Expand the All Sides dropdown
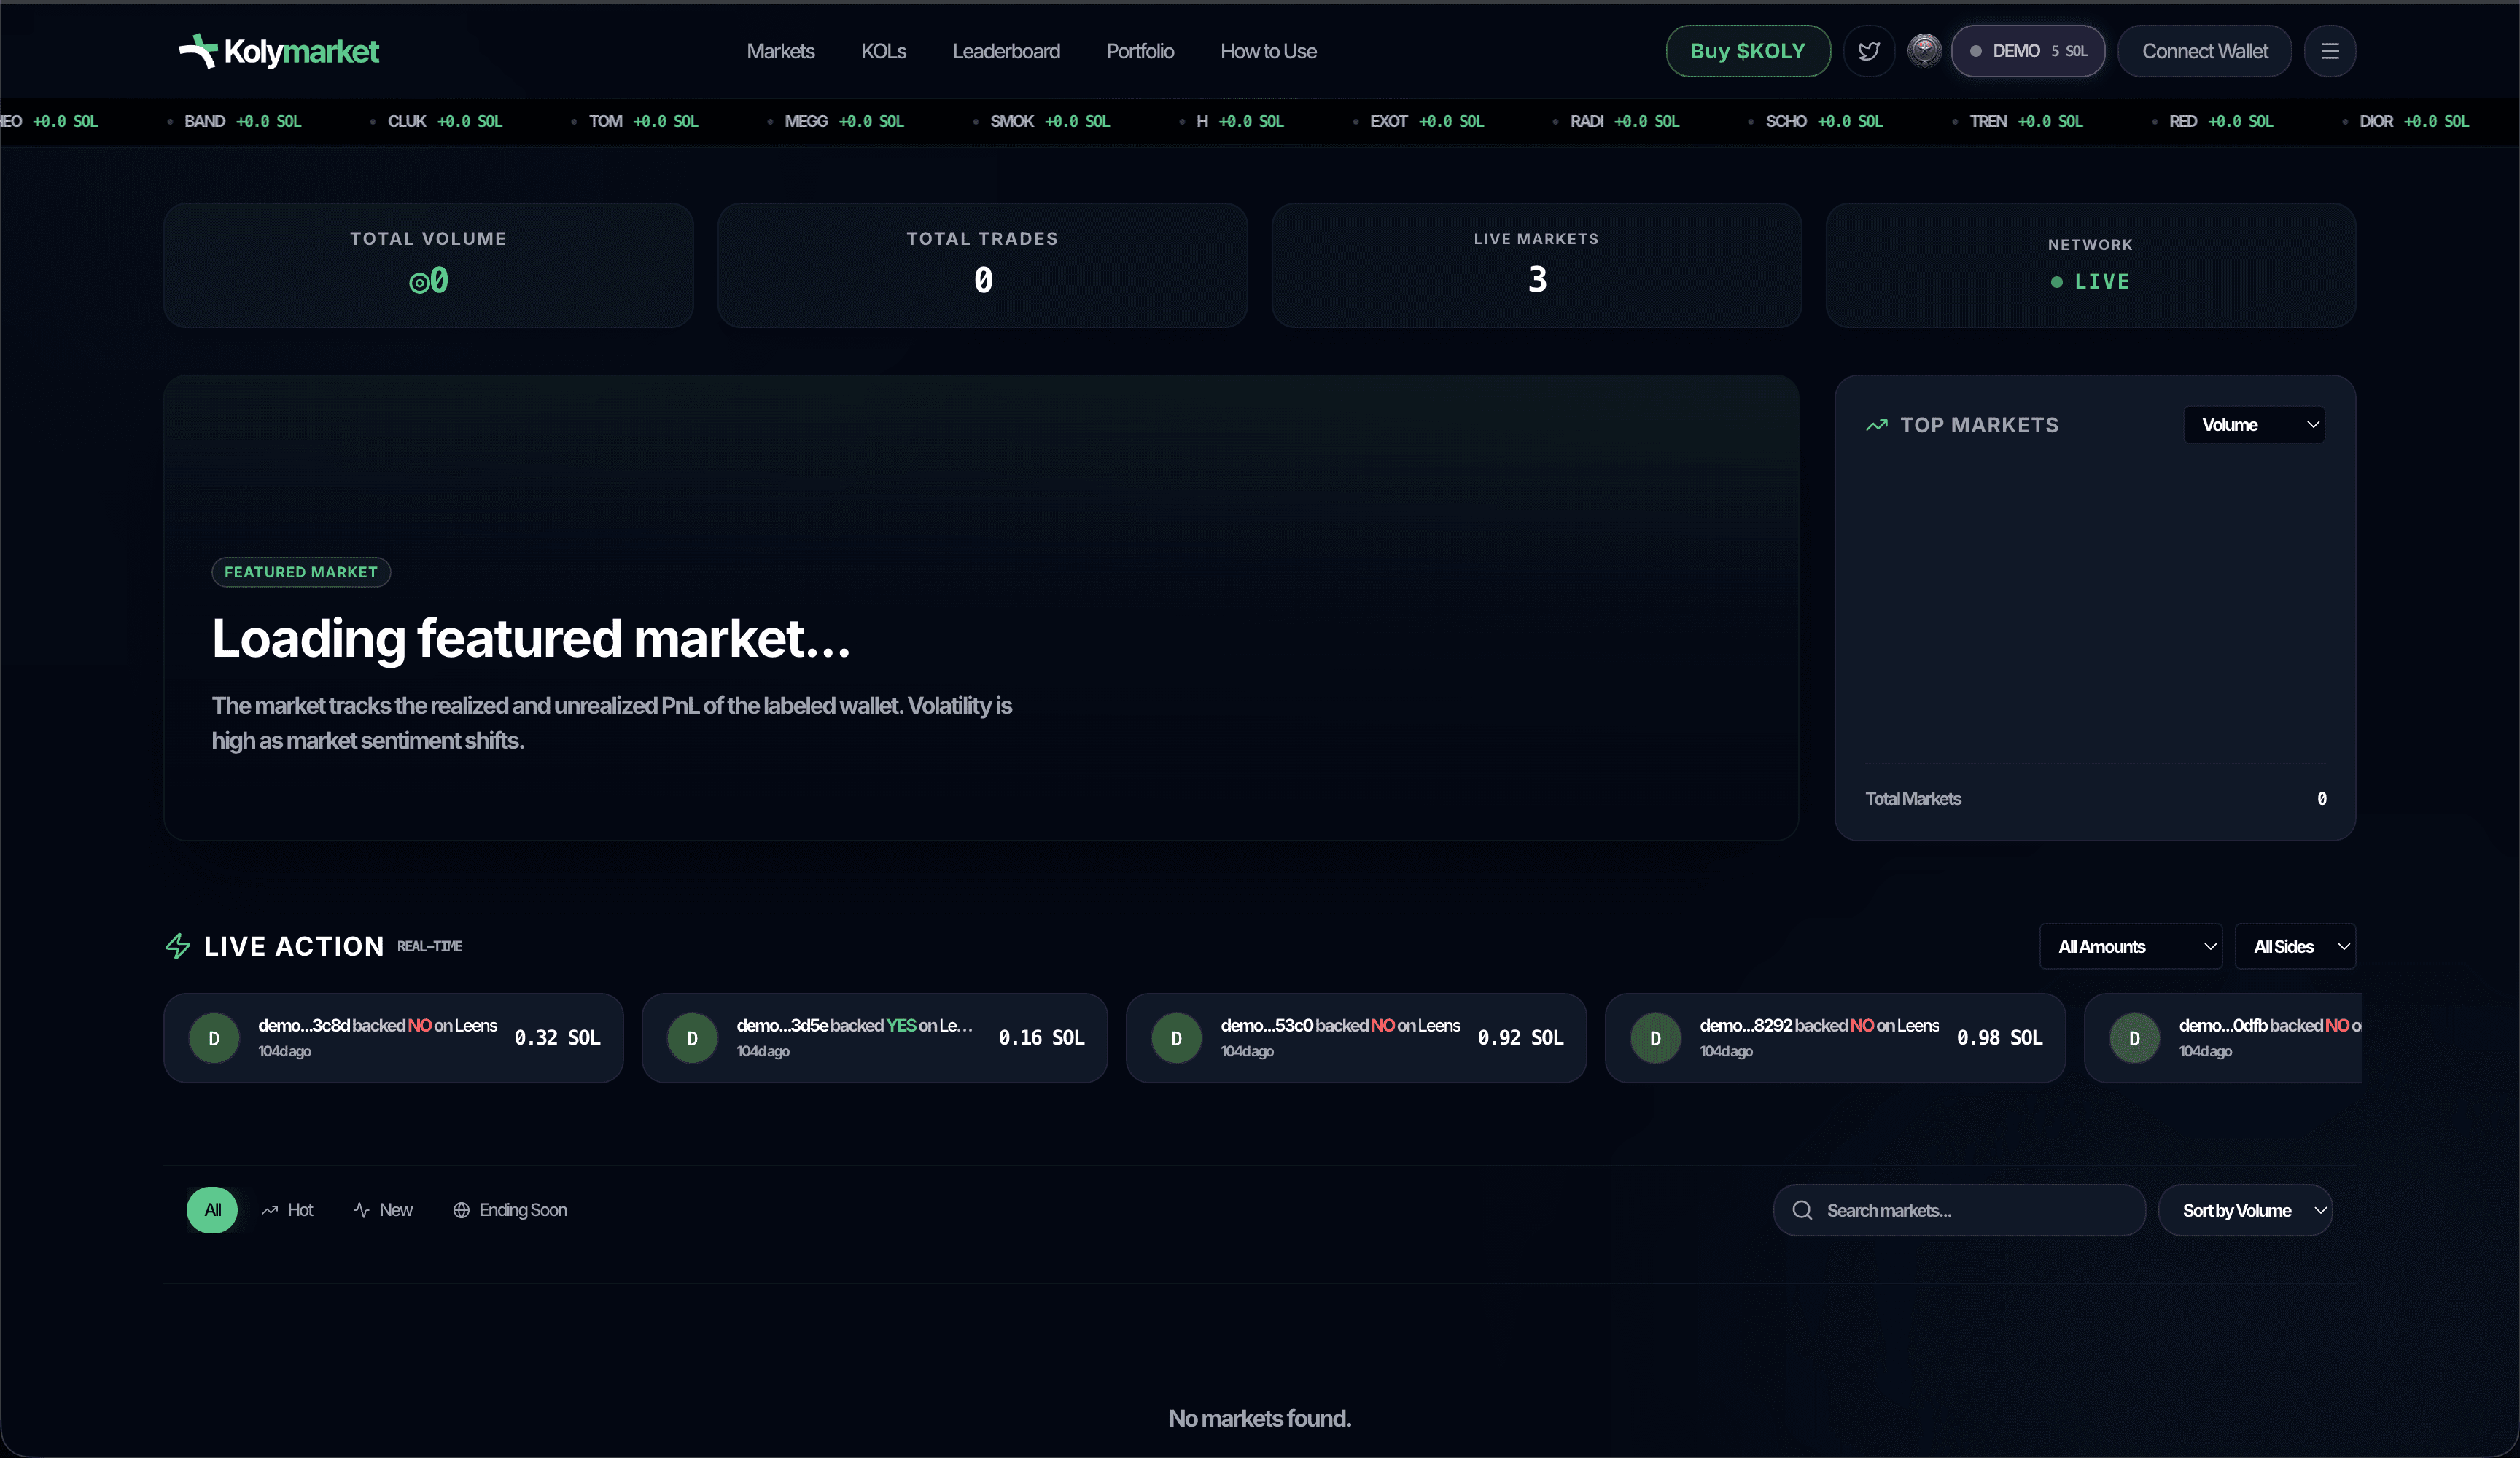This screenshot has height=1458, width=2520. [2295, 946]
